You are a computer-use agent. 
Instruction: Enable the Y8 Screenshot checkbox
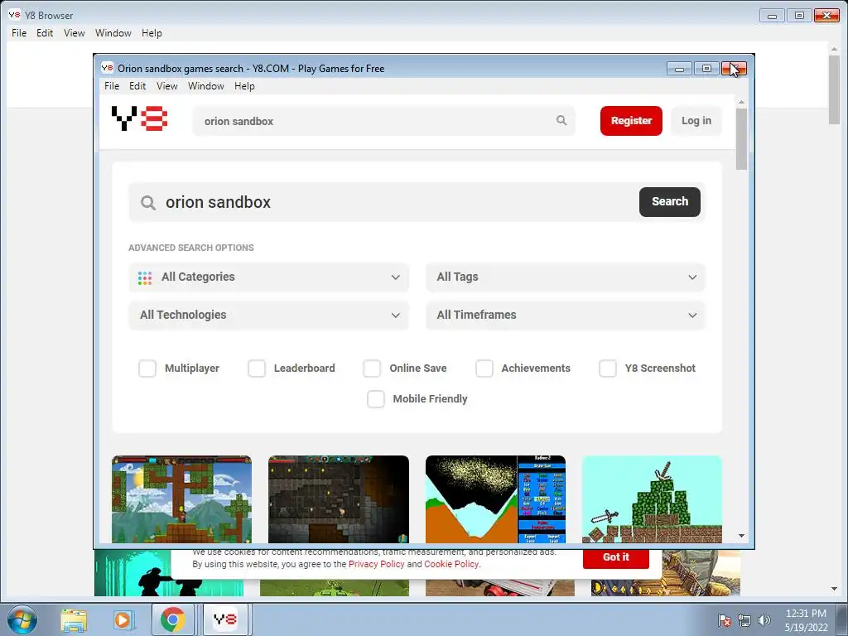click(x=607, y=369)
